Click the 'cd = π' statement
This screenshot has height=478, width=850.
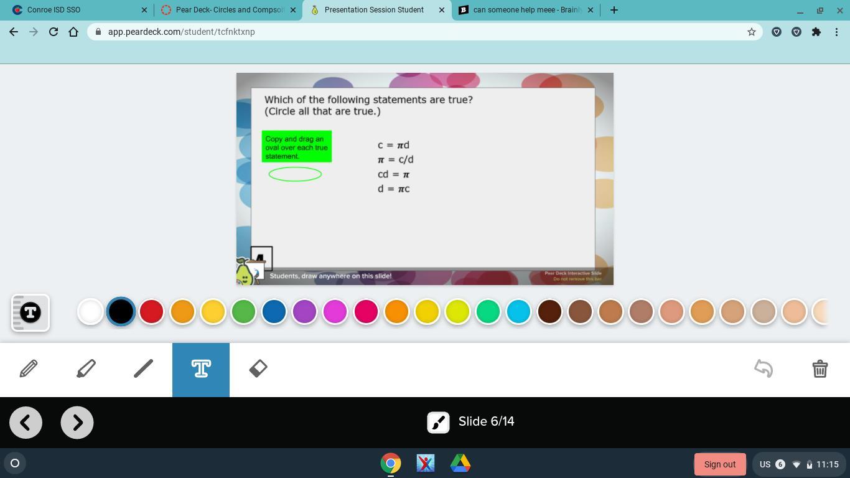pyautogui.click(x=393, y=174)
